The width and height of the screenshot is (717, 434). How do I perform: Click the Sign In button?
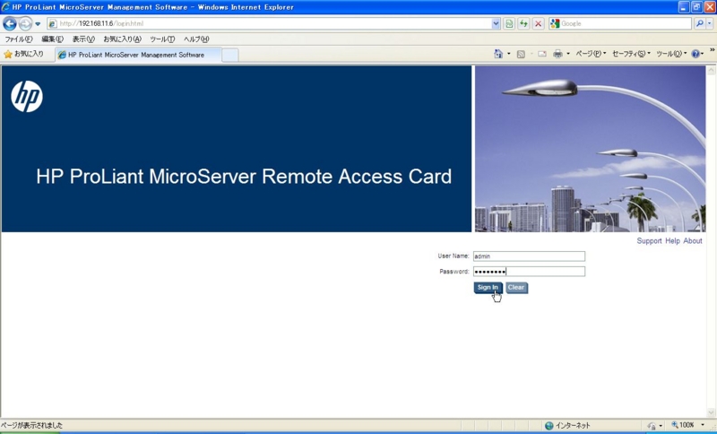click(x=488, y=288)
